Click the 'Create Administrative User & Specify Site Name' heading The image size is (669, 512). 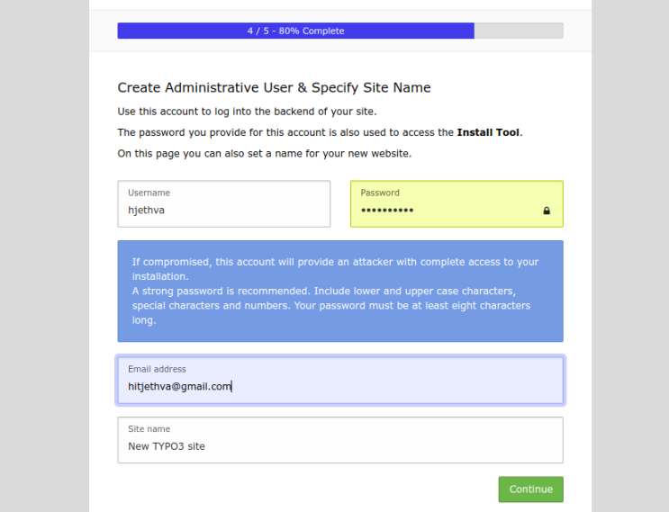(x=274, y=87)
